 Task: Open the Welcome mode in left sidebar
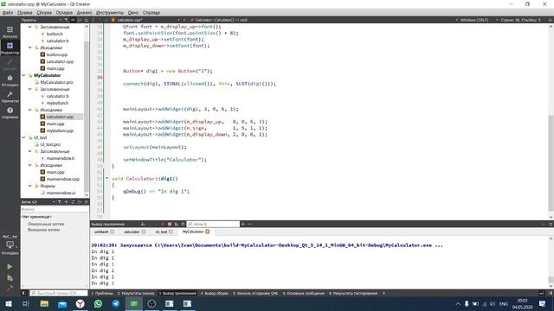[10, 32]
